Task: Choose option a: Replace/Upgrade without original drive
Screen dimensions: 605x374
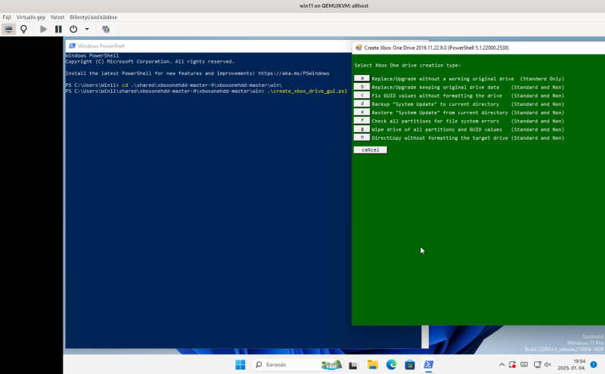Action: [x=361, y=79]
